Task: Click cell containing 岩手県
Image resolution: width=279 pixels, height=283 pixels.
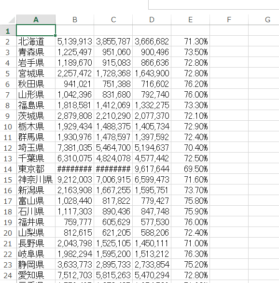Action: (x=36, y=63)
